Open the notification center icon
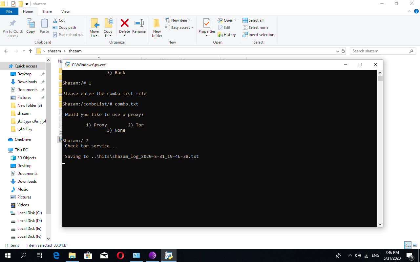Image resolution: width=420 pixels, height=262 pixels. tap(409, 255)
